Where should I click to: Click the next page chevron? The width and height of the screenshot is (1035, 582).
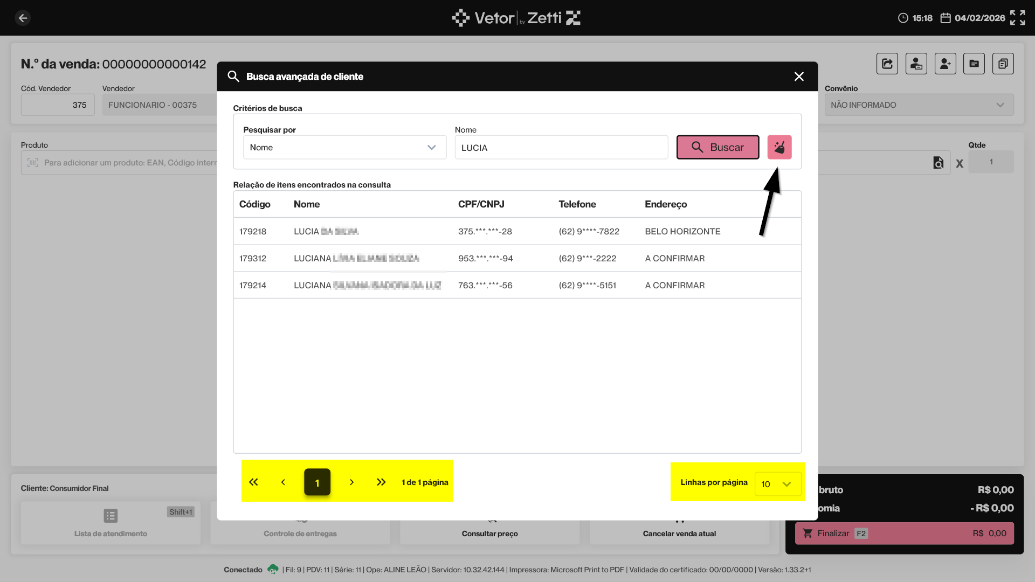tap(351, 482)
